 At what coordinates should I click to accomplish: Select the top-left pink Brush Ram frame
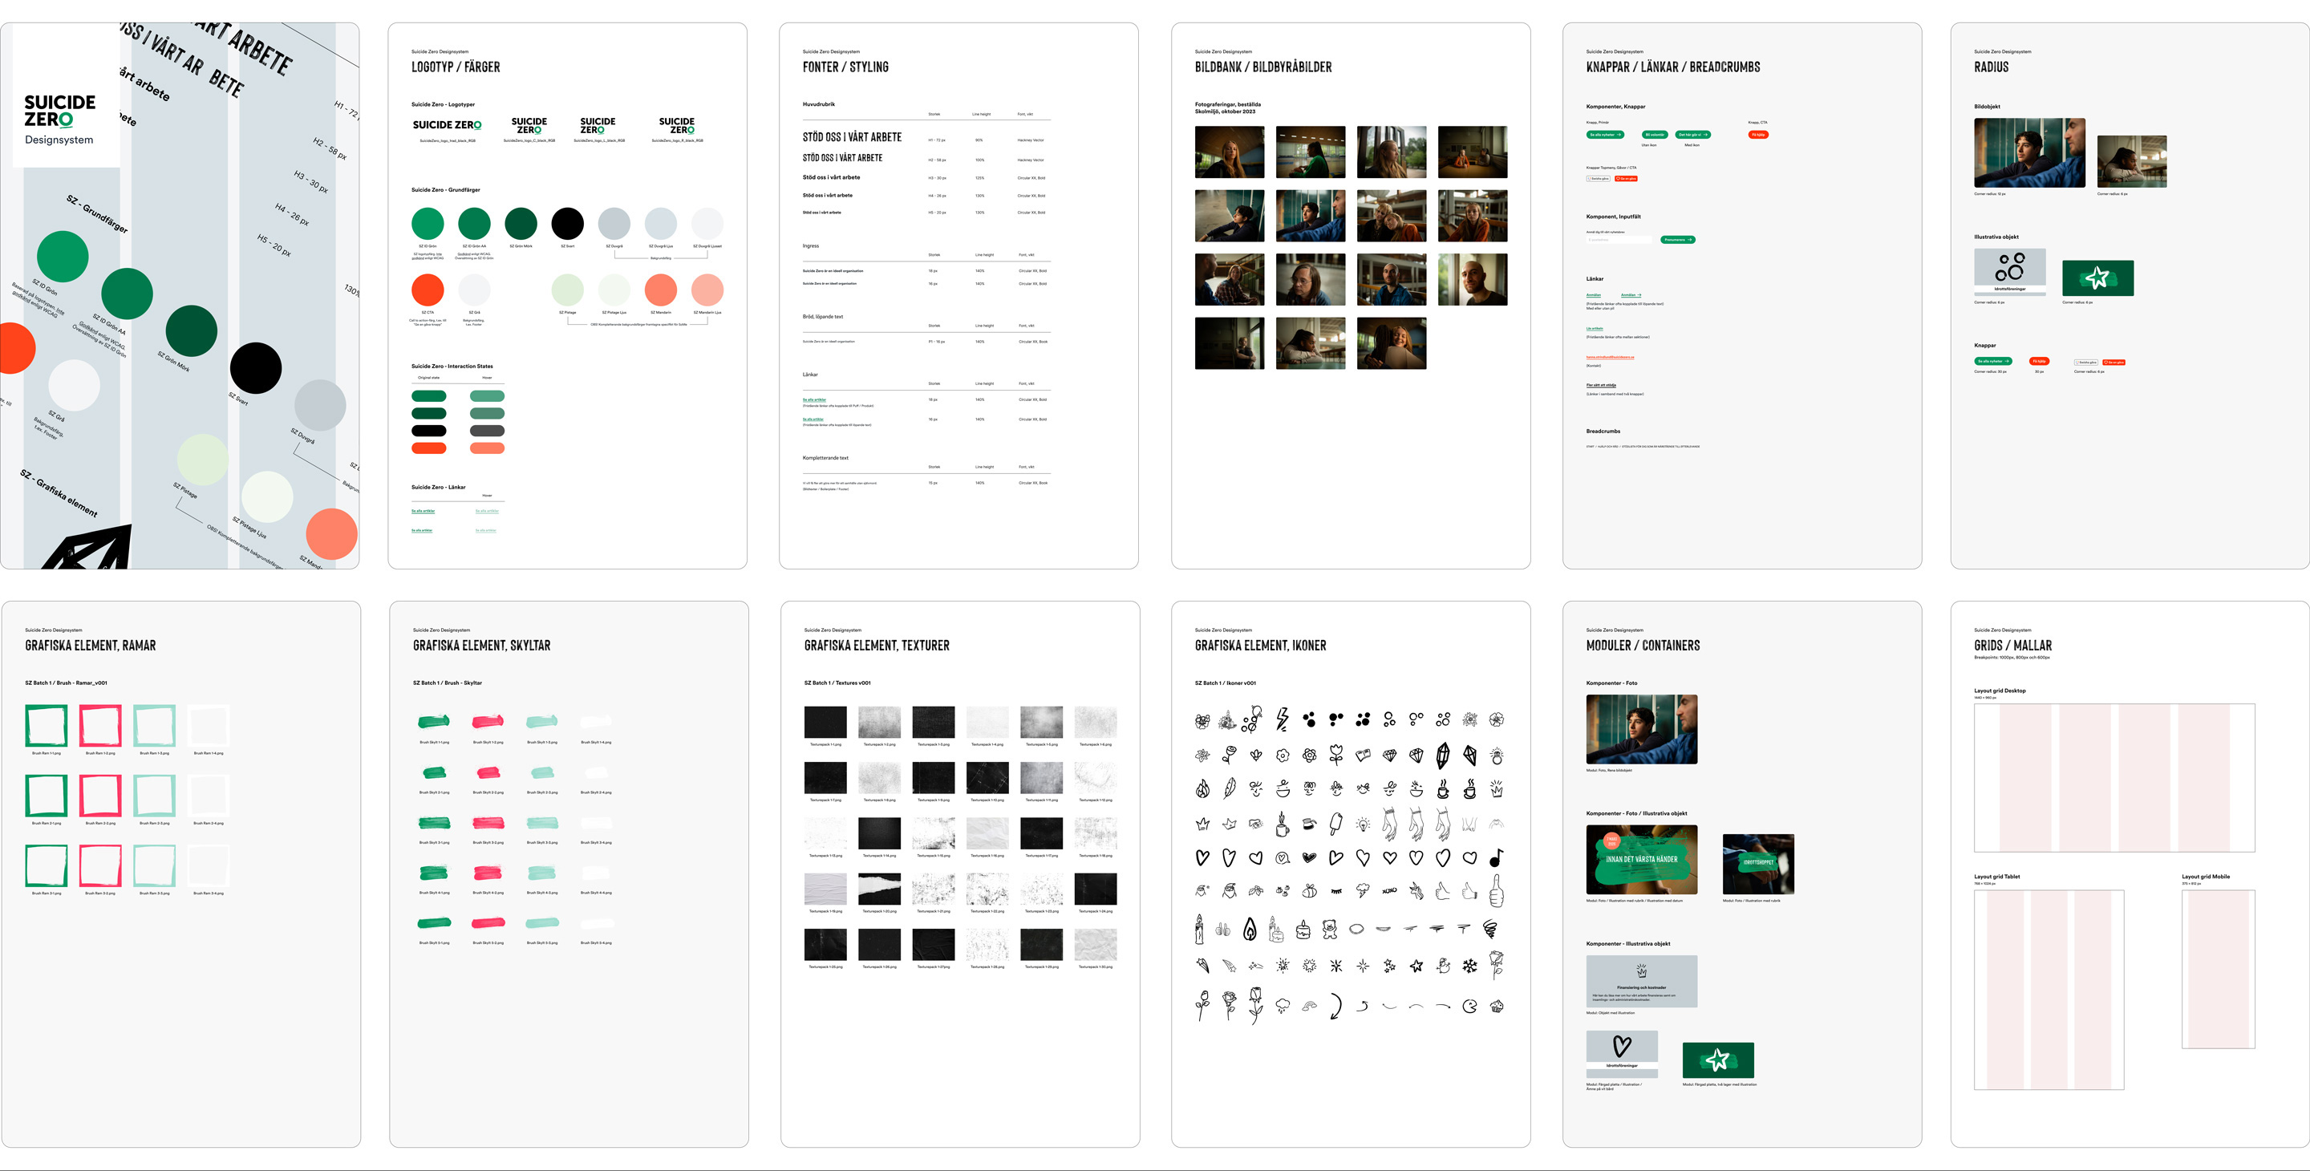click(99, 725)
